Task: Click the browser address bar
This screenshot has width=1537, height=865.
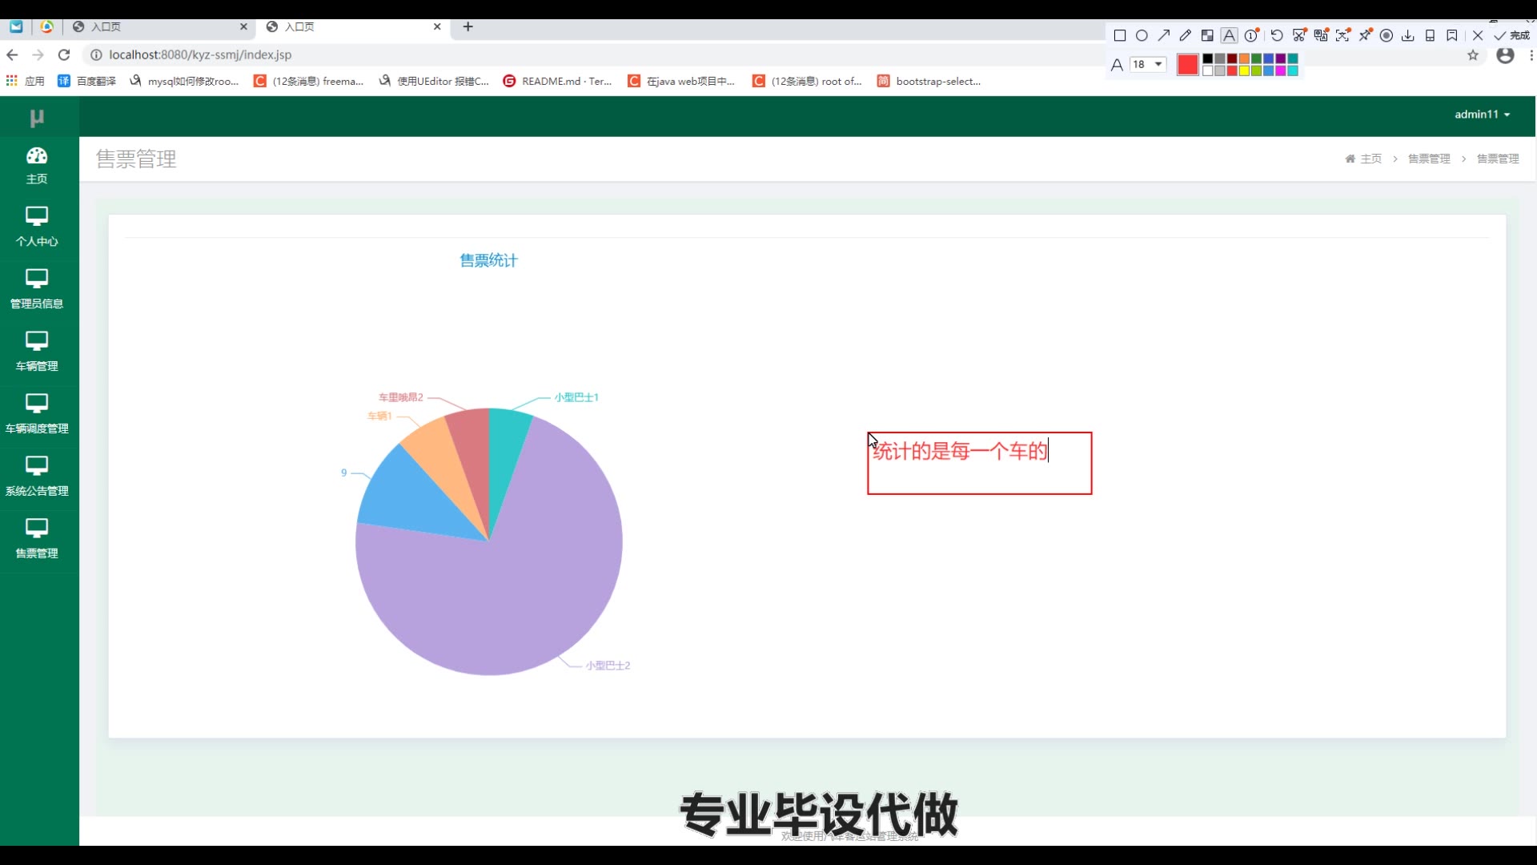Action: click(480, 54)
